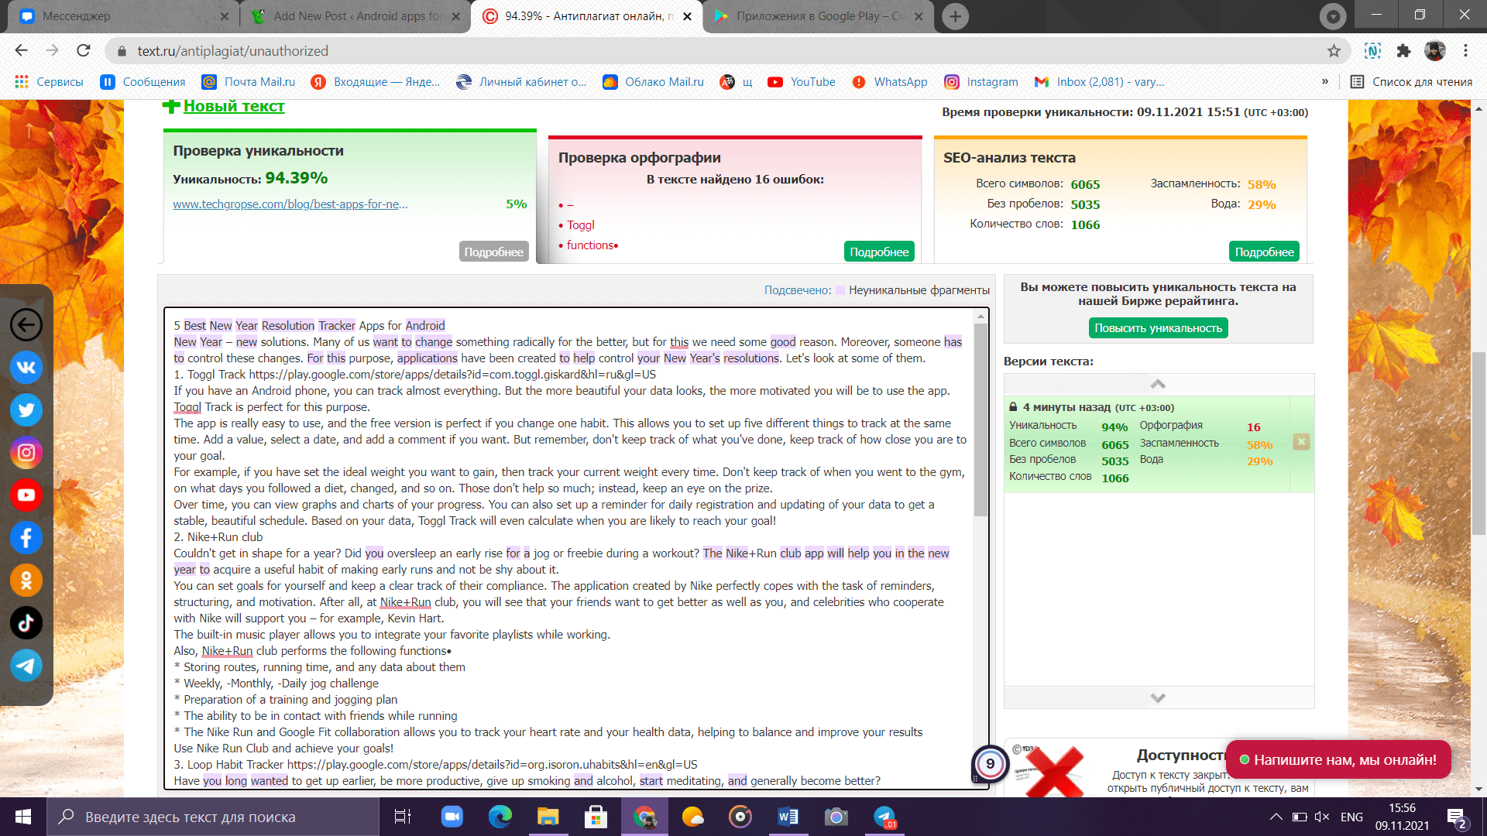Open YouTube sidebar icon
Image resolution: width=1487 pixels, height=836 pixels.
pos(26,495)
